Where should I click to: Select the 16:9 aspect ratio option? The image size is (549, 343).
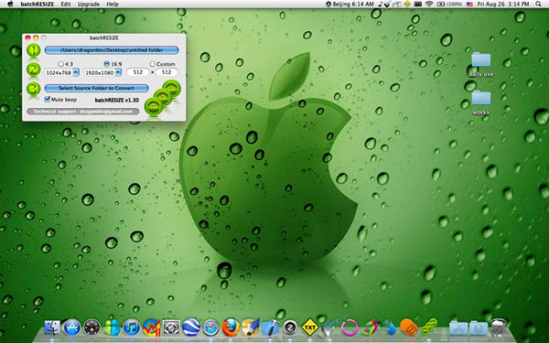(x=107, y=64)
